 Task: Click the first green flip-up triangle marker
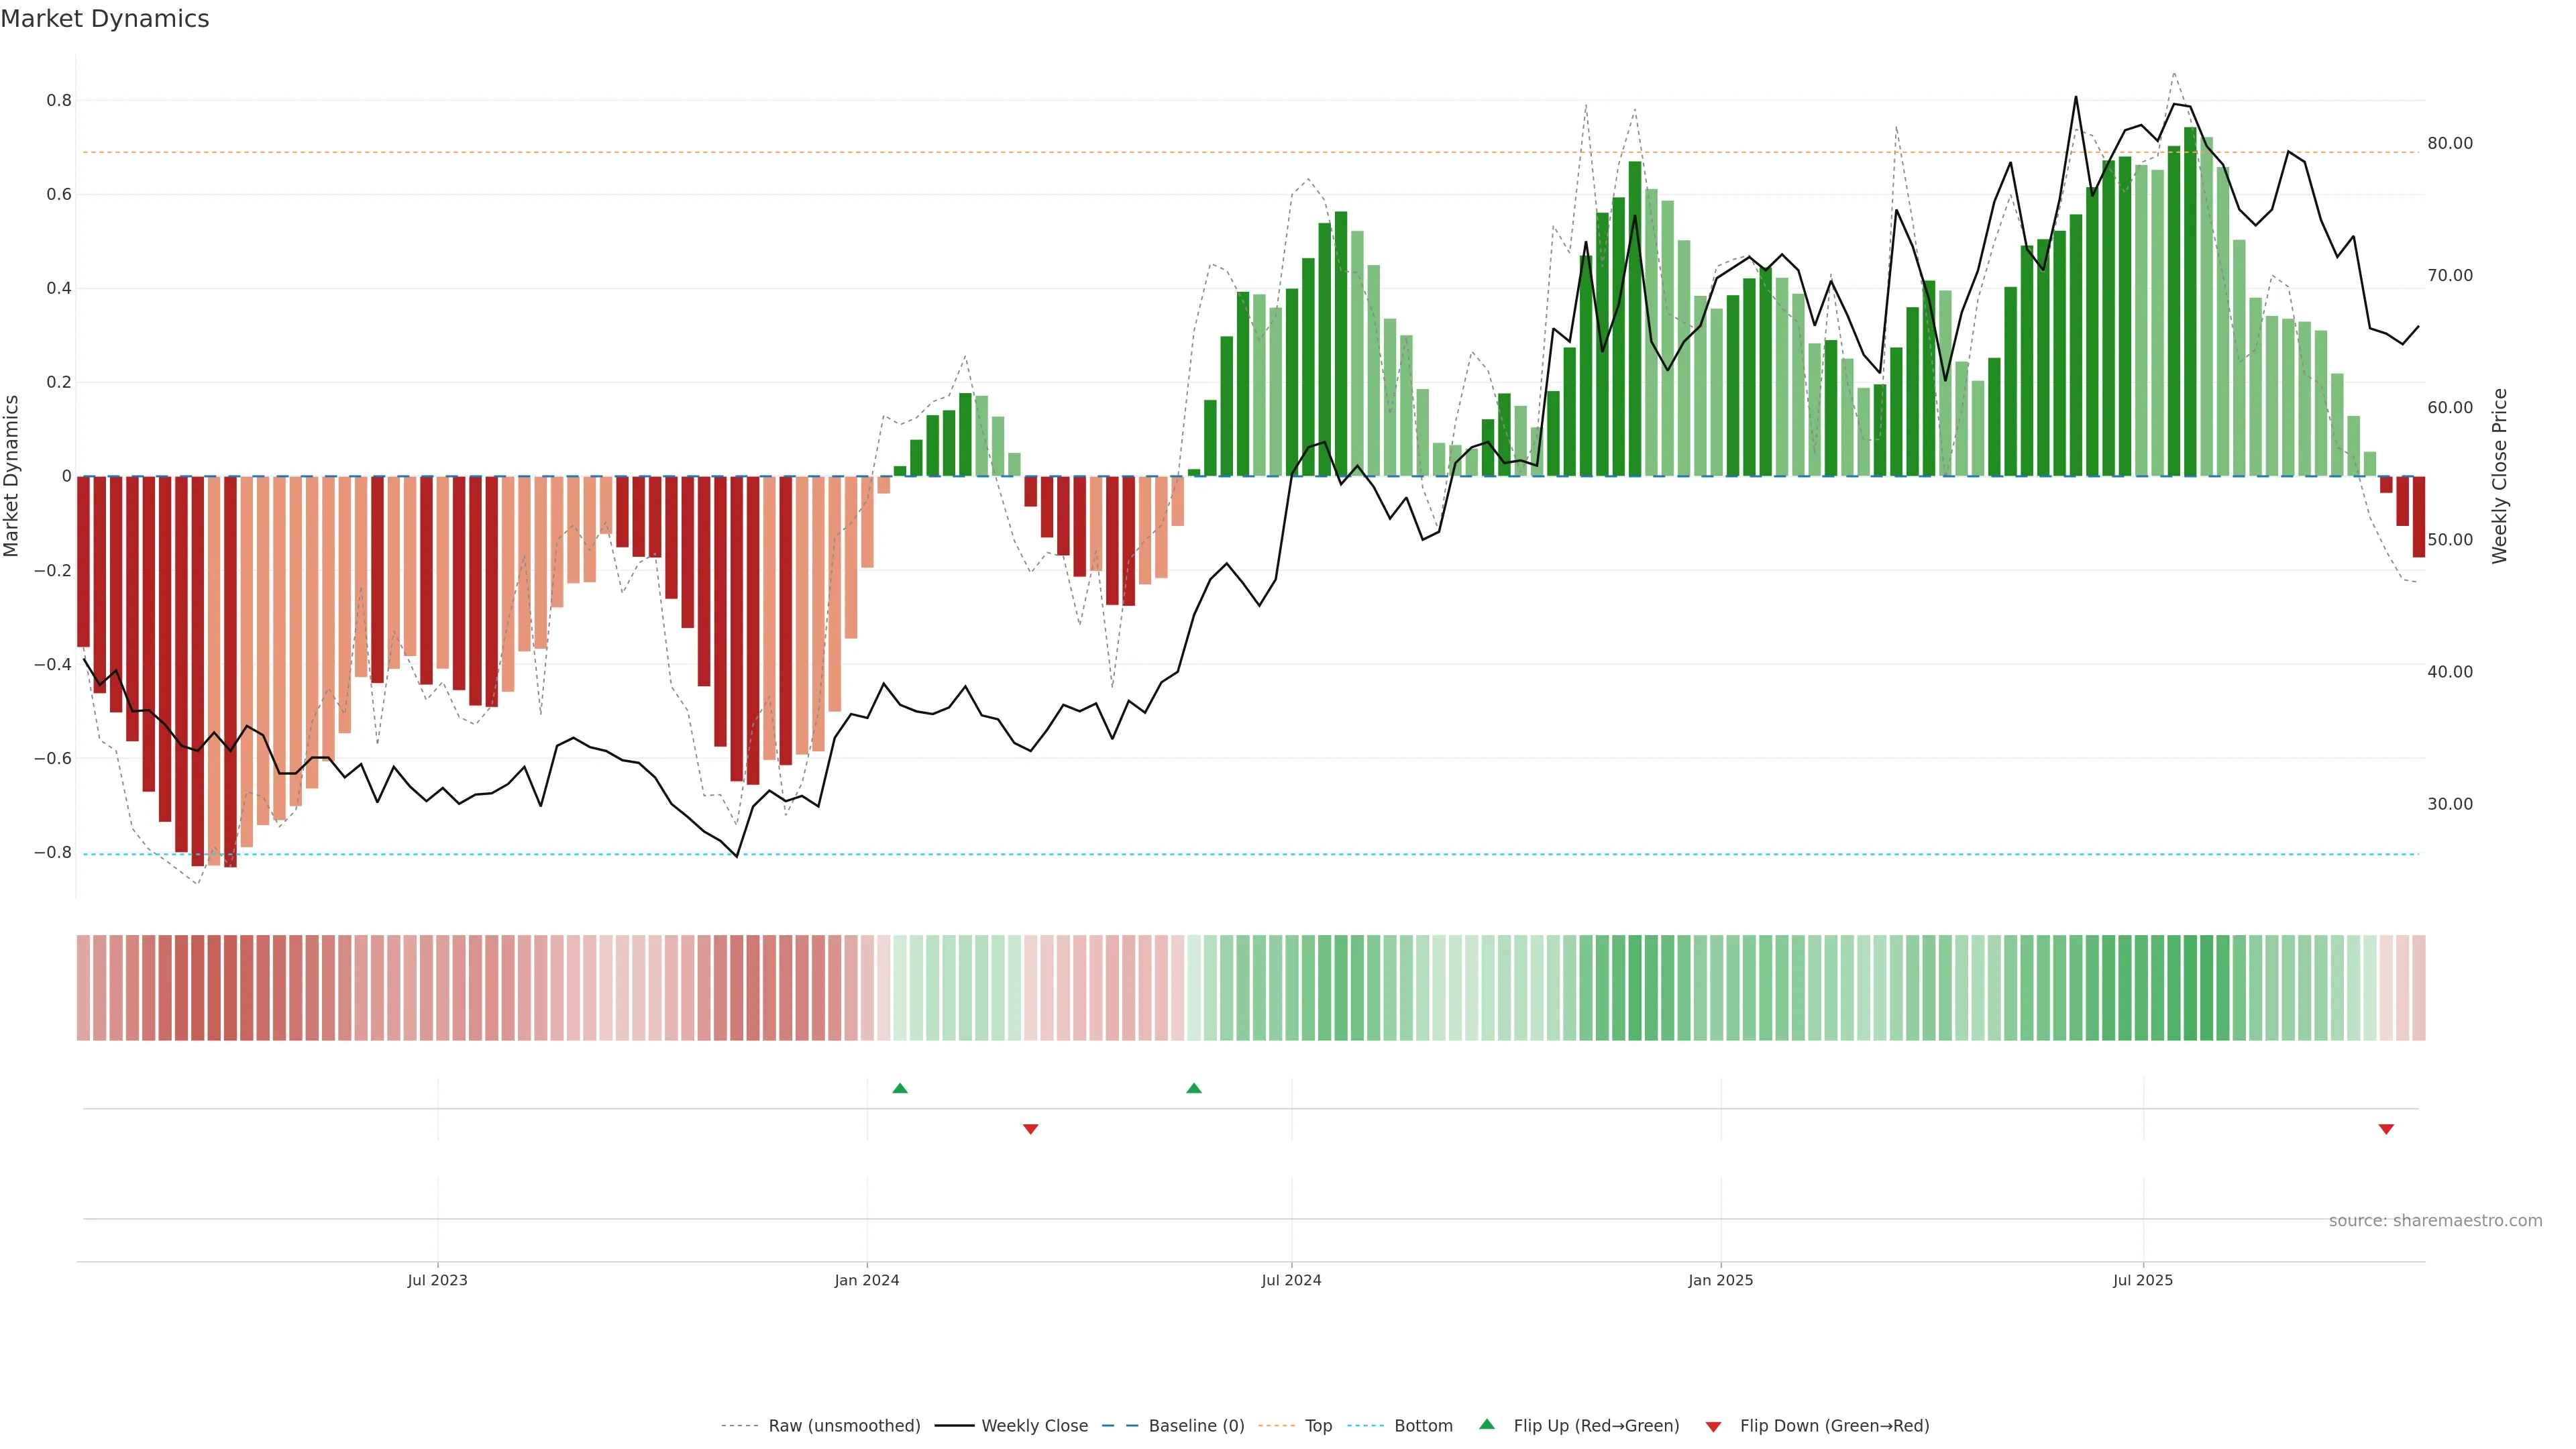pos(900,1088)
